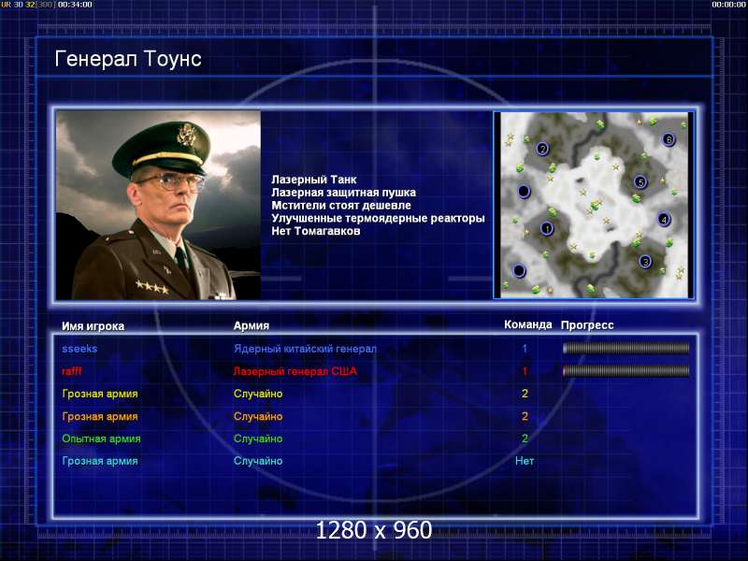The height and width of the screenshot is (561, 748).
Task: Select start position 2 on the minimap
Action: [x=542, y=149]
